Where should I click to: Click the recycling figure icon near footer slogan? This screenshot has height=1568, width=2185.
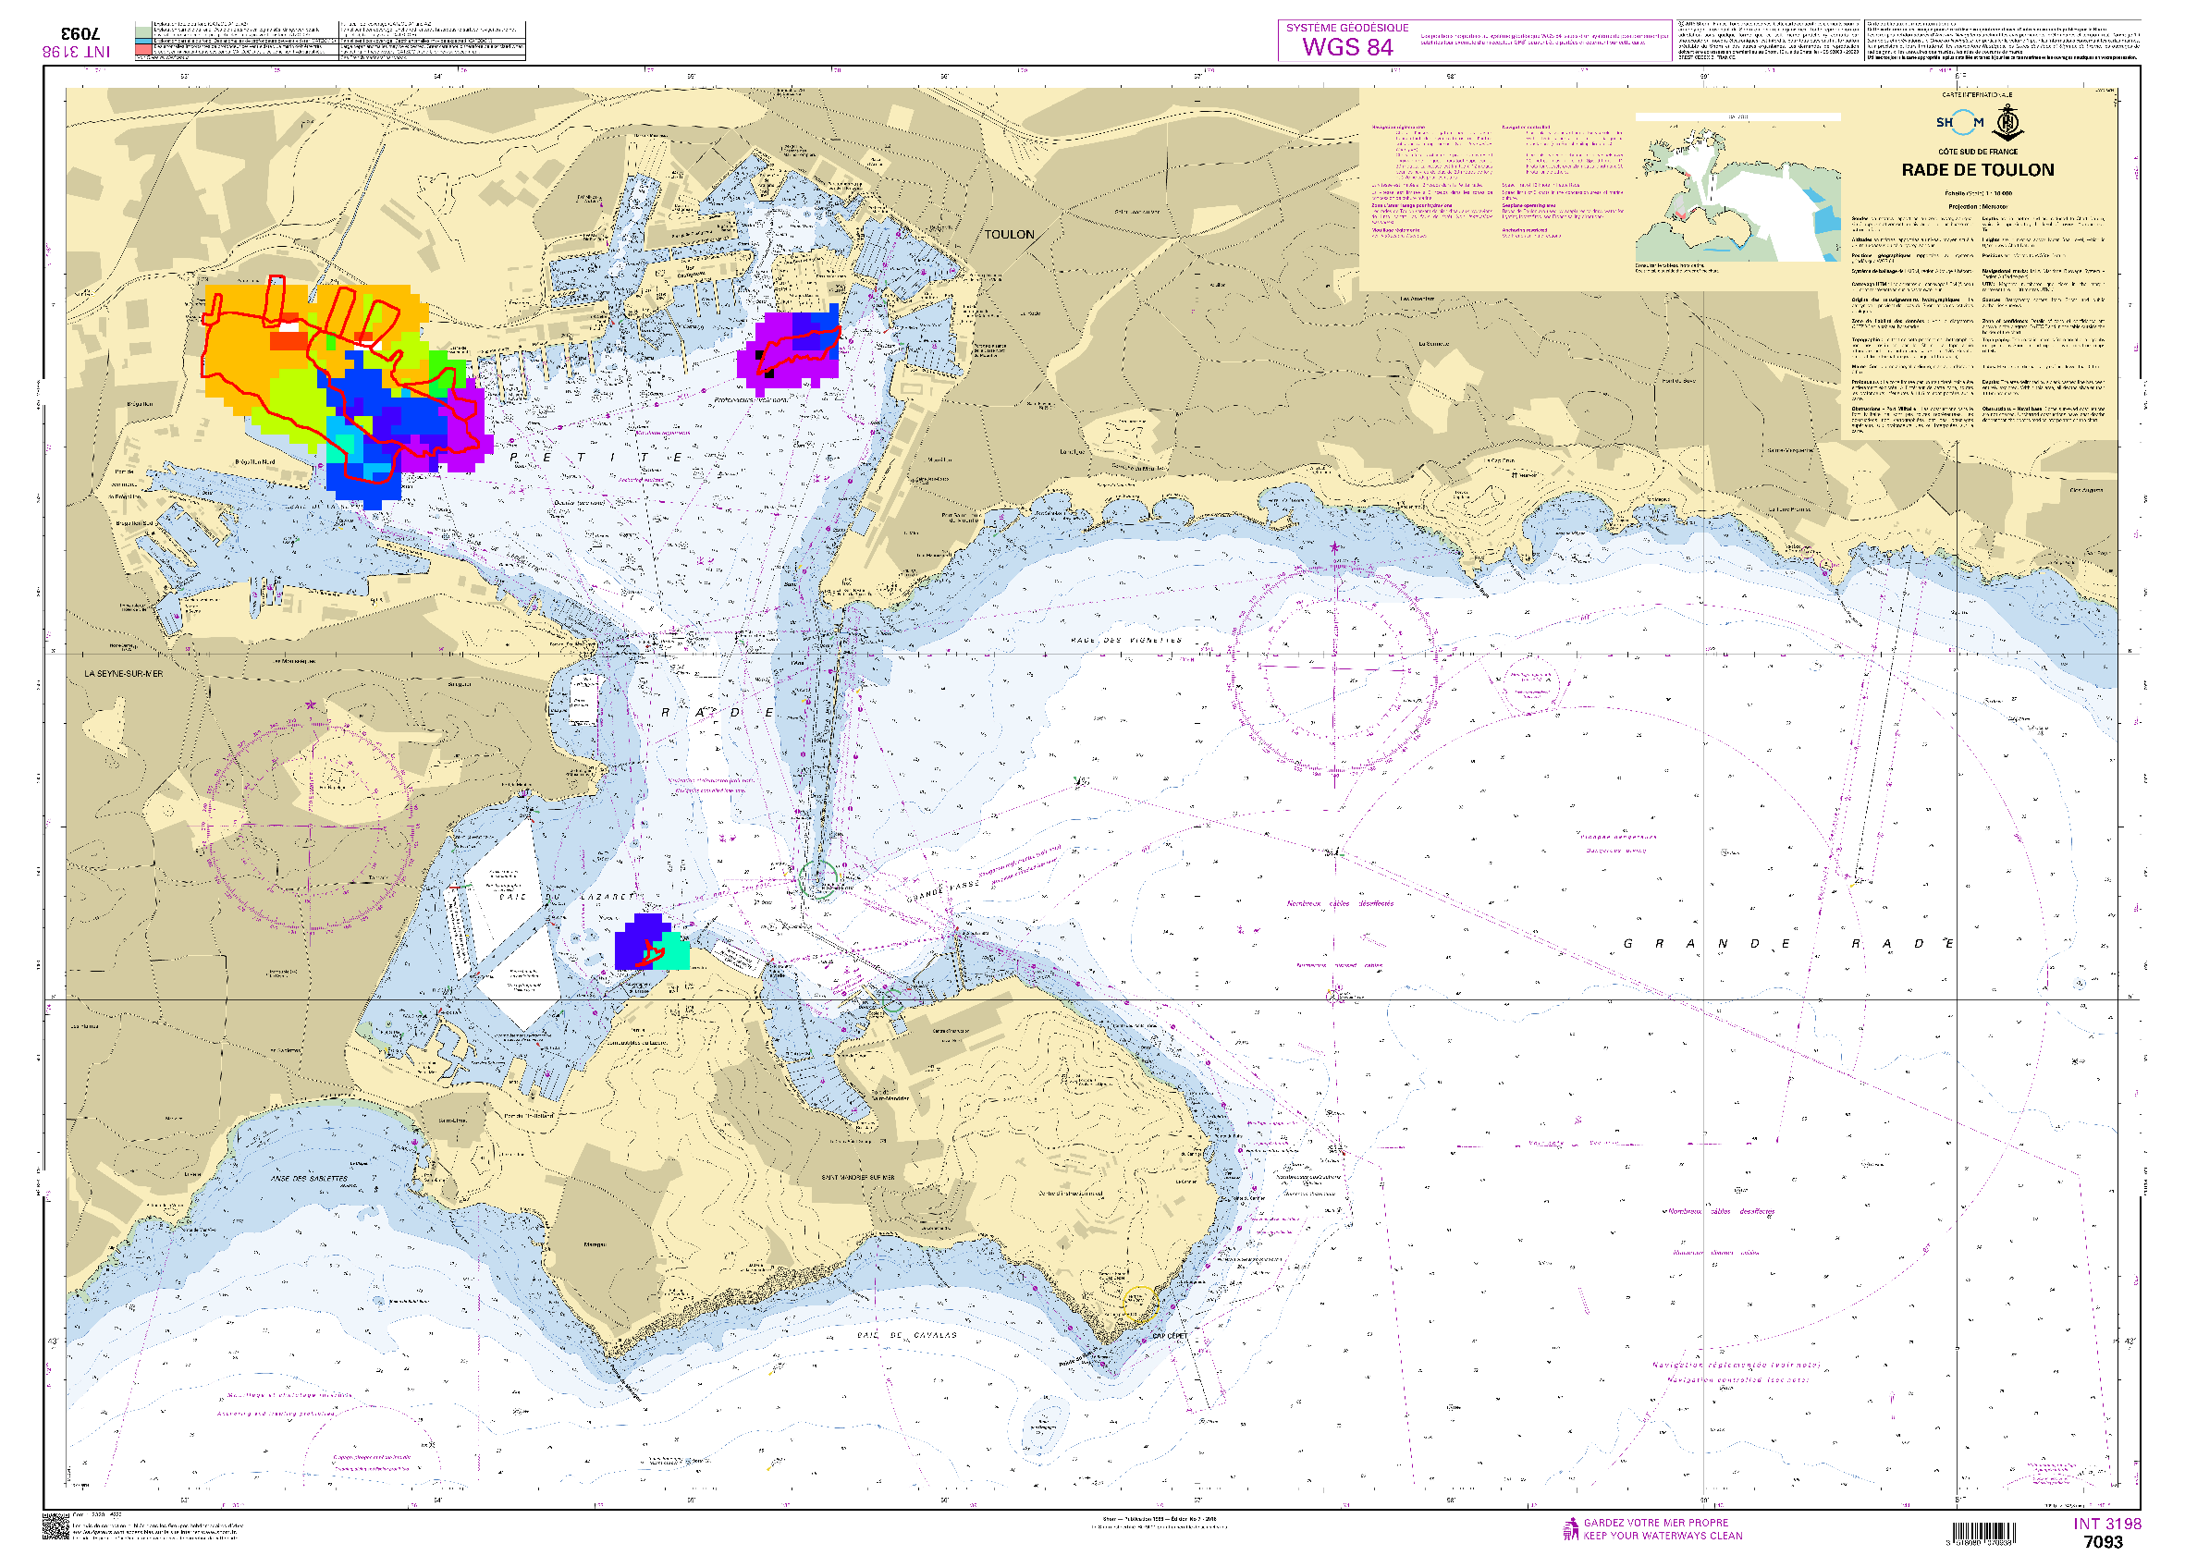click(1570, 1528)
